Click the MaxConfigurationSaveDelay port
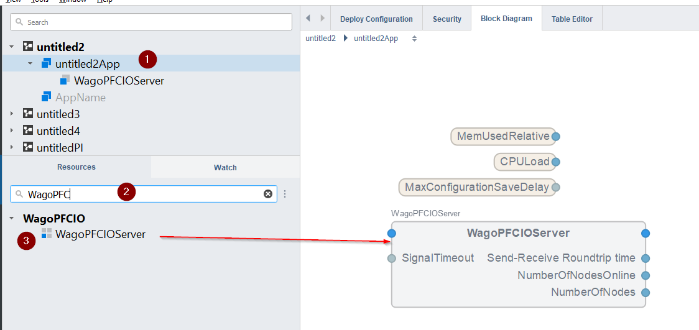 click(555, 188)
